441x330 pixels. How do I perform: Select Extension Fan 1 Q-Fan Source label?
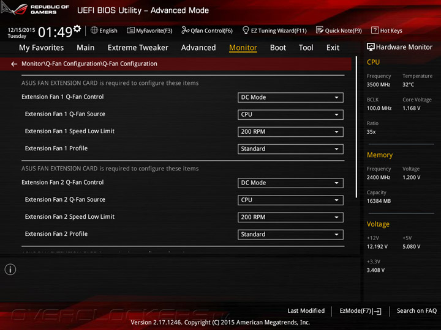coord(65,114)
